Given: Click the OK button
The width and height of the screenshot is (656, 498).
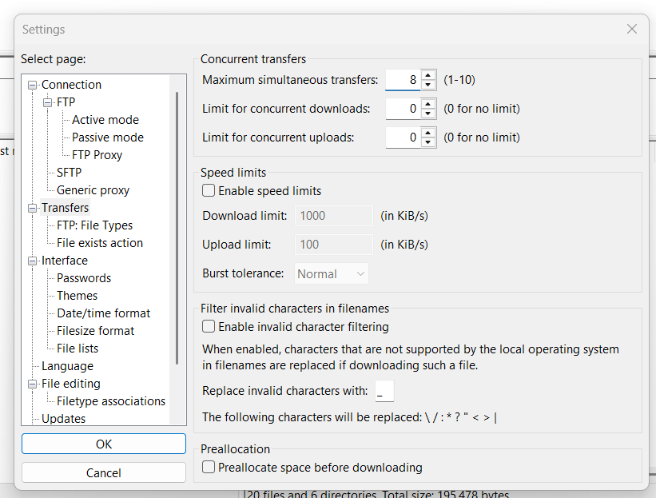Looking at the screenshot, I should tap(103, 444).
